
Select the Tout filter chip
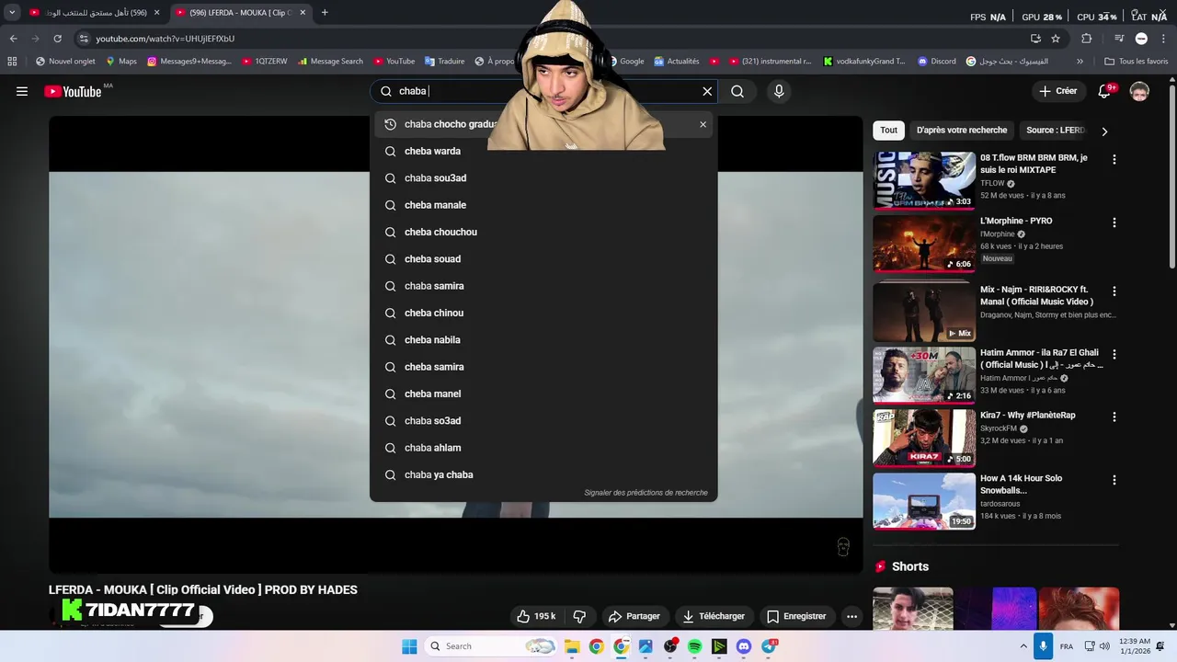coord(888,131)
